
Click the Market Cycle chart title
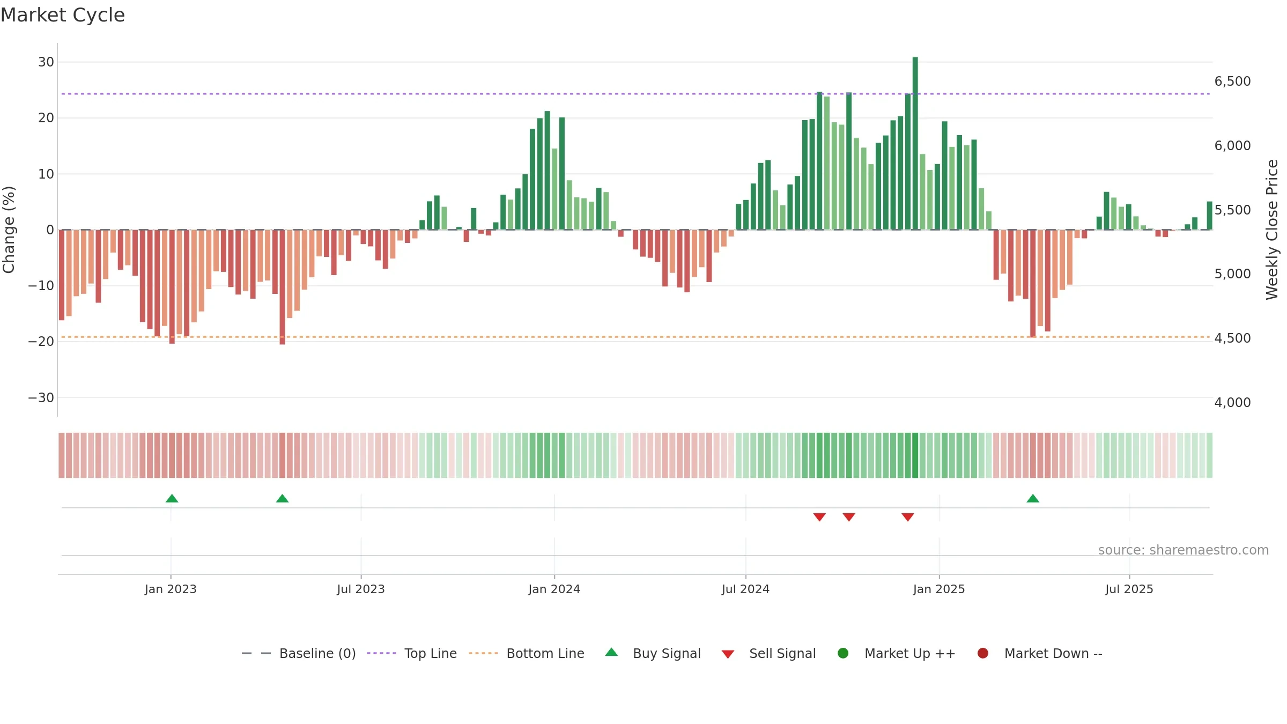63,15
